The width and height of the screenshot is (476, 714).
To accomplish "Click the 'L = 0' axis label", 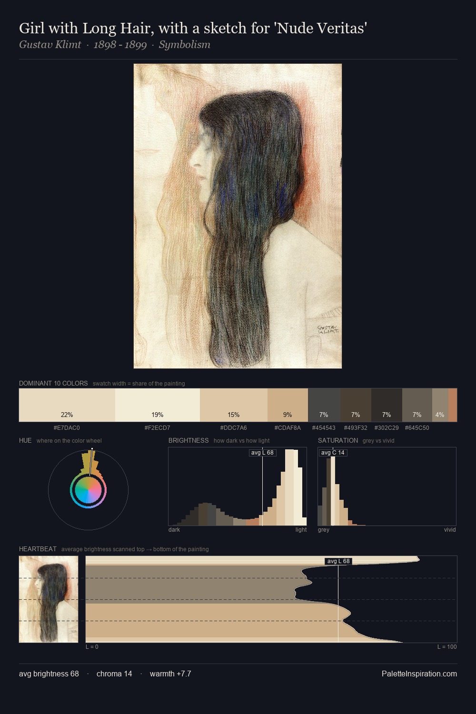I will point(92,647).
